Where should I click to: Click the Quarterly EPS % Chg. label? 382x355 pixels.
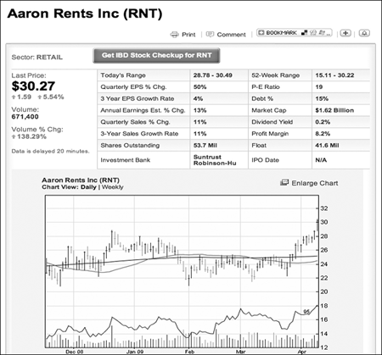click(x=133, y=87)
